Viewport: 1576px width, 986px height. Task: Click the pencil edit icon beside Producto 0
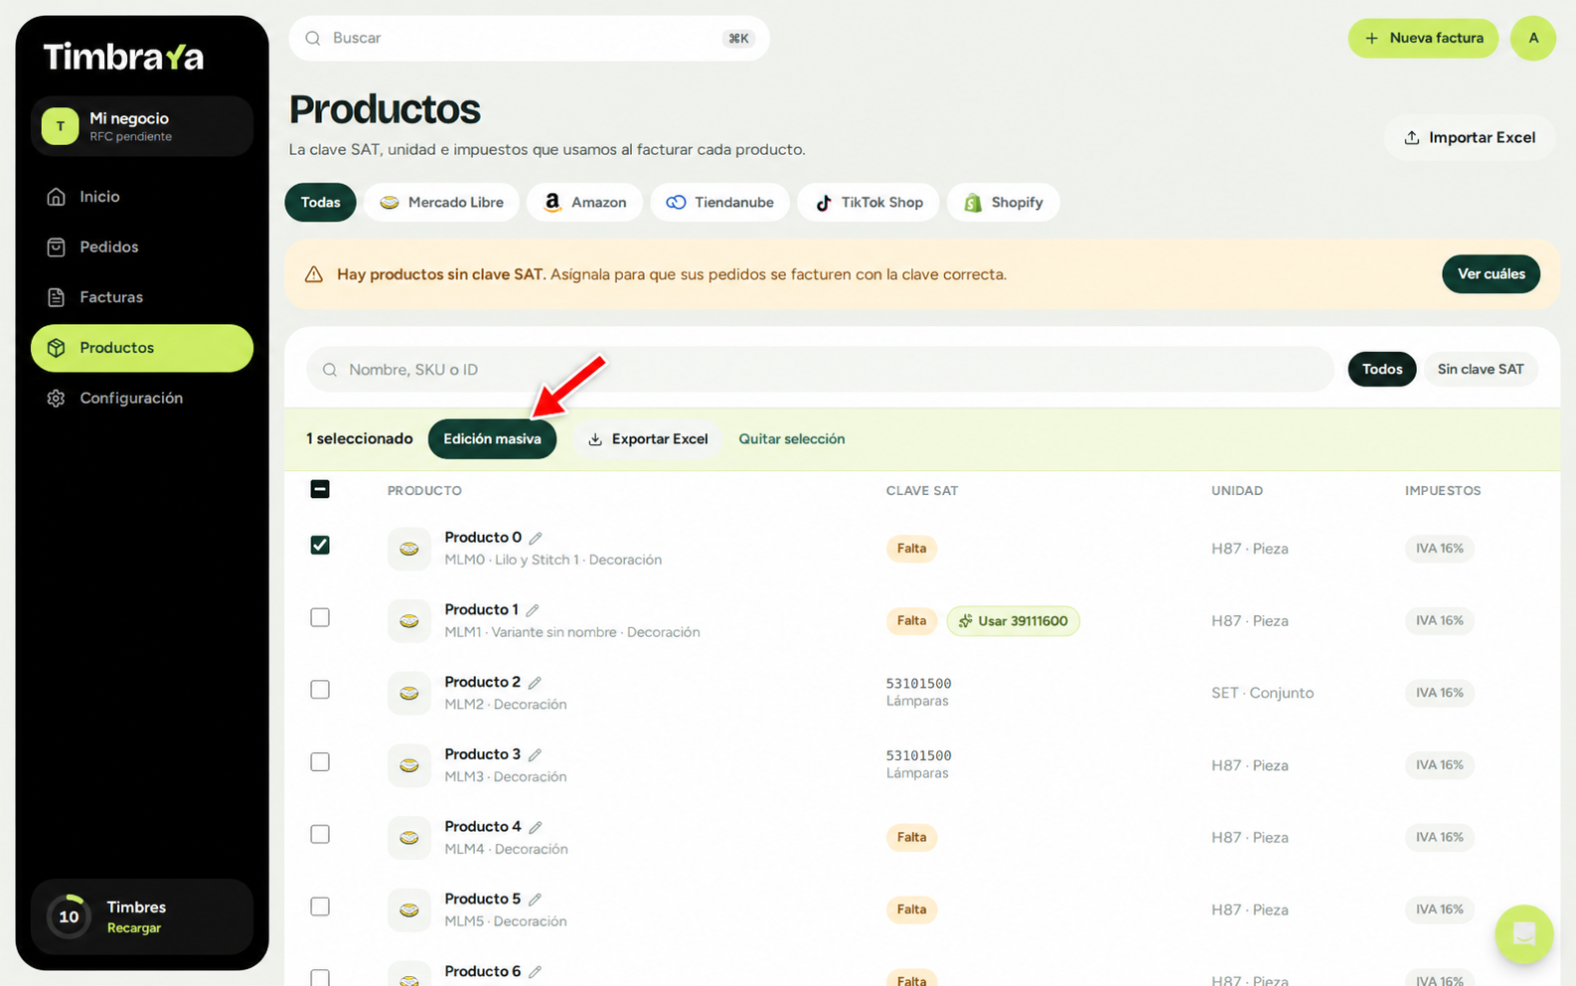point(536,538)
